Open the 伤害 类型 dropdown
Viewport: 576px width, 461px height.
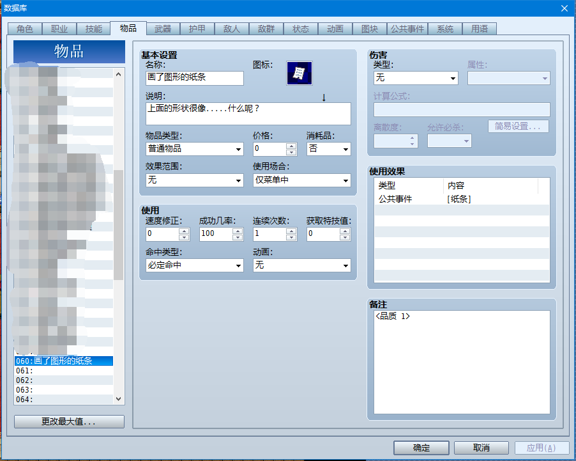point(416,78)
